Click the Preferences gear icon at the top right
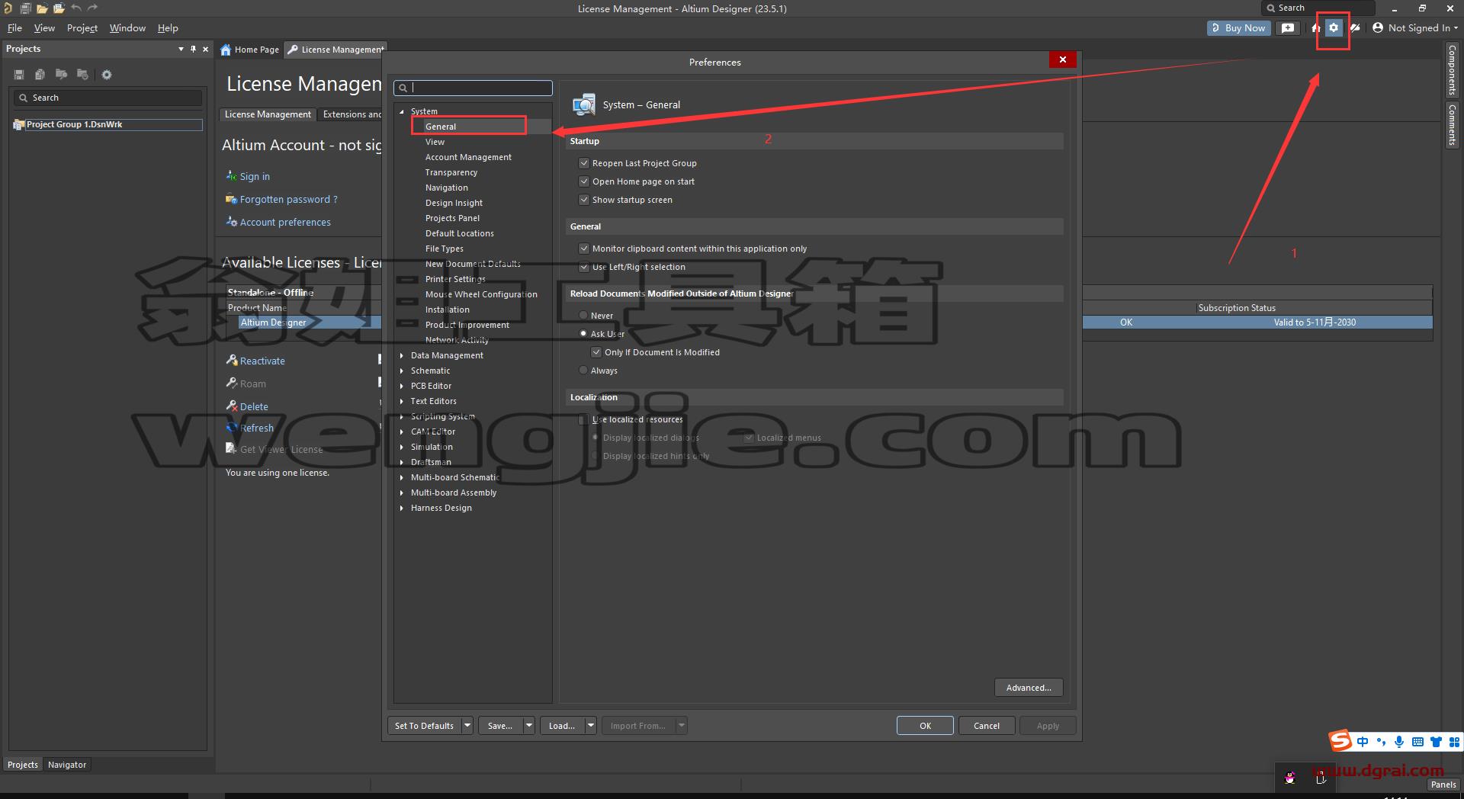 coord(1334,28)
